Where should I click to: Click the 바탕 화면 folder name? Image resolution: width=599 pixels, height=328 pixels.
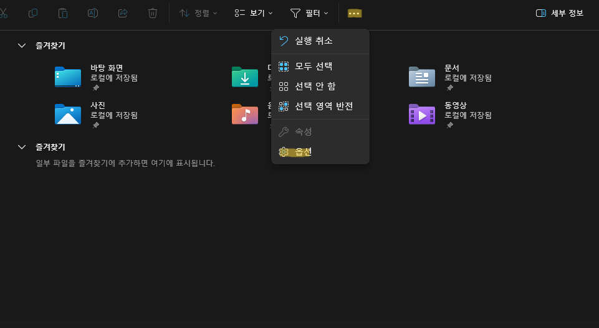107,68
